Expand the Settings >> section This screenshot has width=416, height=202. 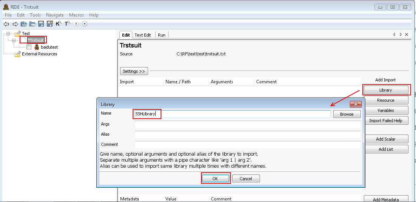134,71
